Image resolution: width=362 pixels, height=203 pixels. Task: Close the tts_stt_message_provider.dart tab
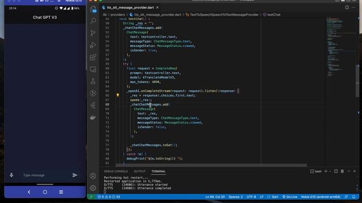pos(157,7)
